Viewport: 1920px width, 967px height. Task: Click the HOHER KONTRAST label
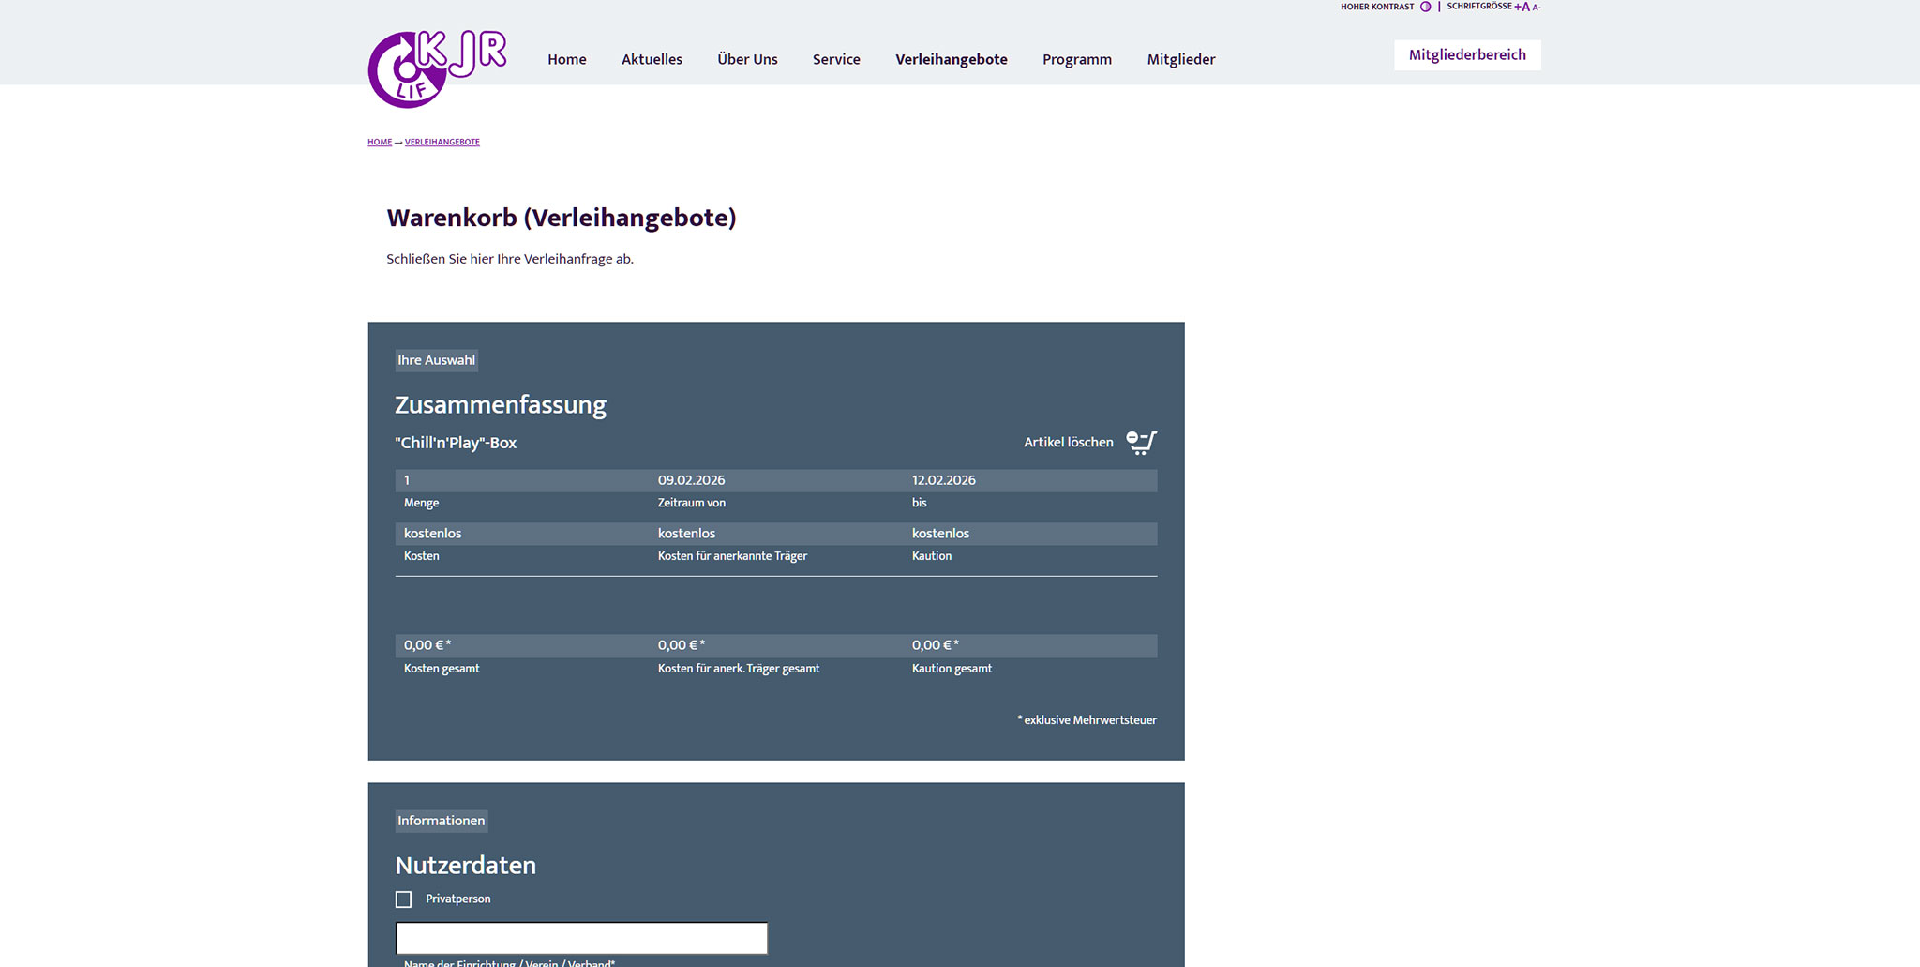point(1376,7)
